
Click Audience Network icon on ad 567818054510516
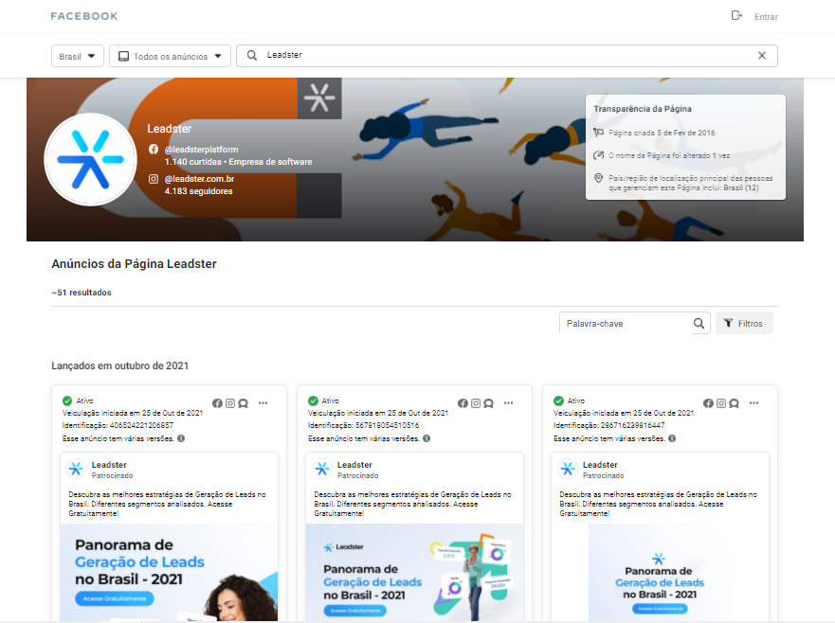[x=489, y=403]
